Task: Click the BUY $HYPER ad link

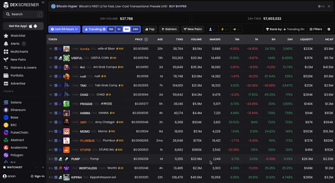Action: pyautogui.click(x=178, y=6)
